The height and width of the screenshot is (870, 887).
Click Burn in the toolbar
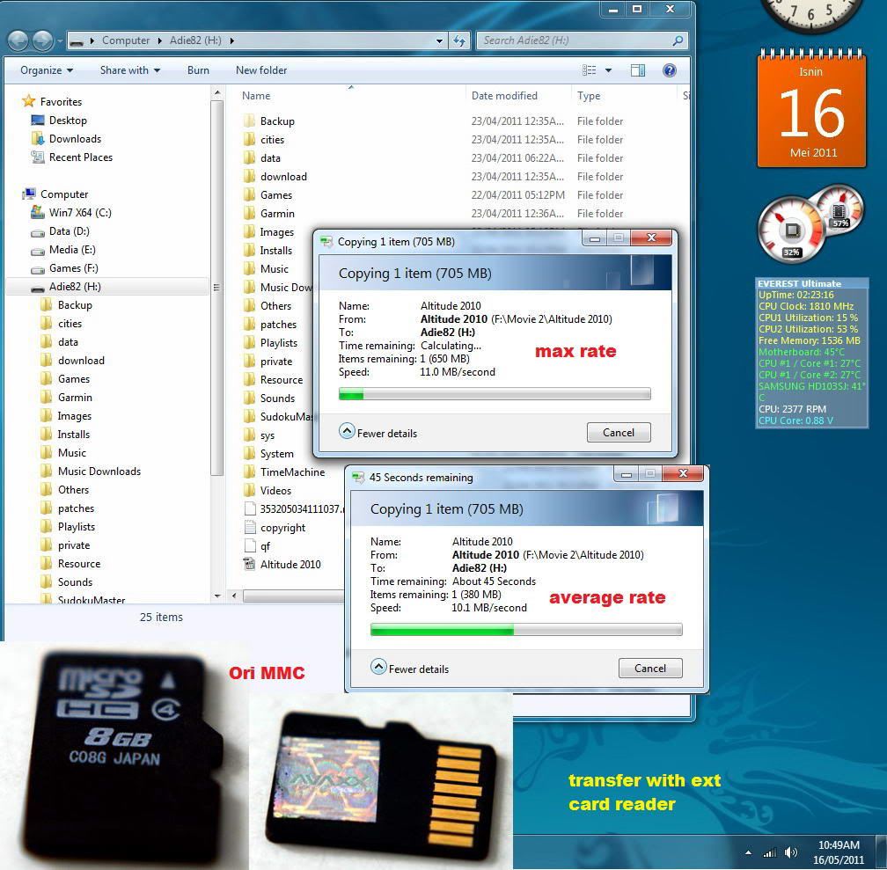tap(198, 70)
